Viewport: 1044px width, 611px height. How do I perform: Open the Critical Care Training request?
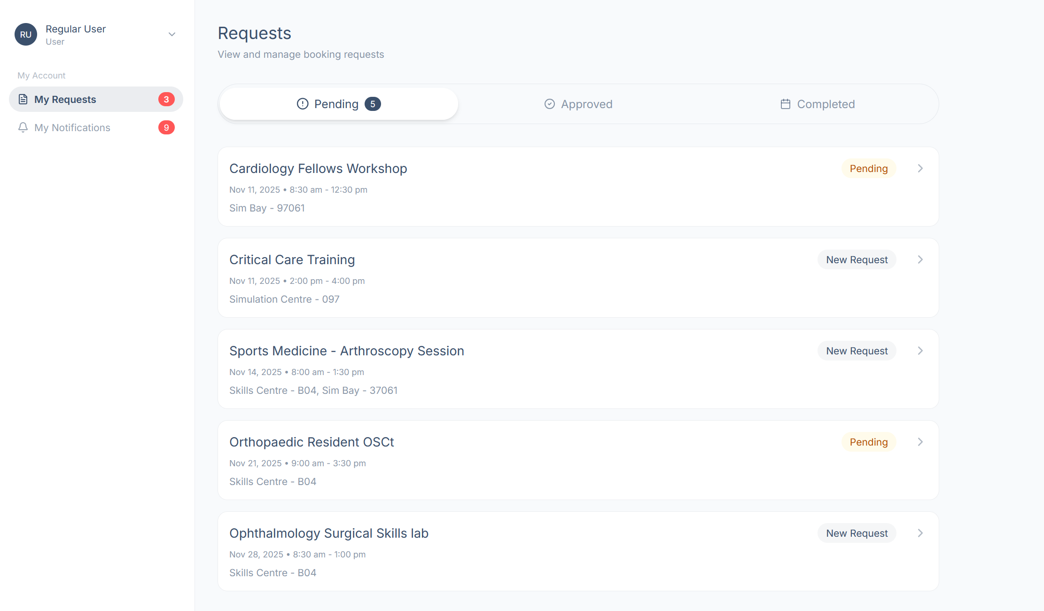[578, 278]
